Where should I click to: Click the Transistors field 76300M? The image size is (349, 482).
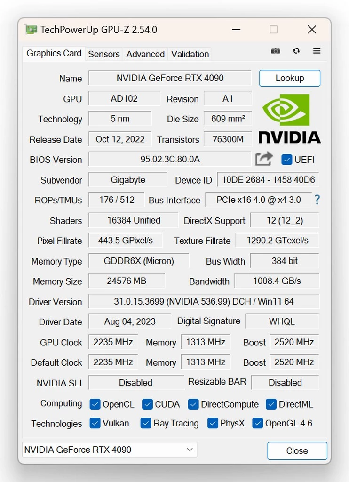click(228, 139)
